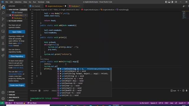Toggle panel layout icon in title bar
Image resolution: width=189 pixels, height=106 pixels.
[169, 2]
